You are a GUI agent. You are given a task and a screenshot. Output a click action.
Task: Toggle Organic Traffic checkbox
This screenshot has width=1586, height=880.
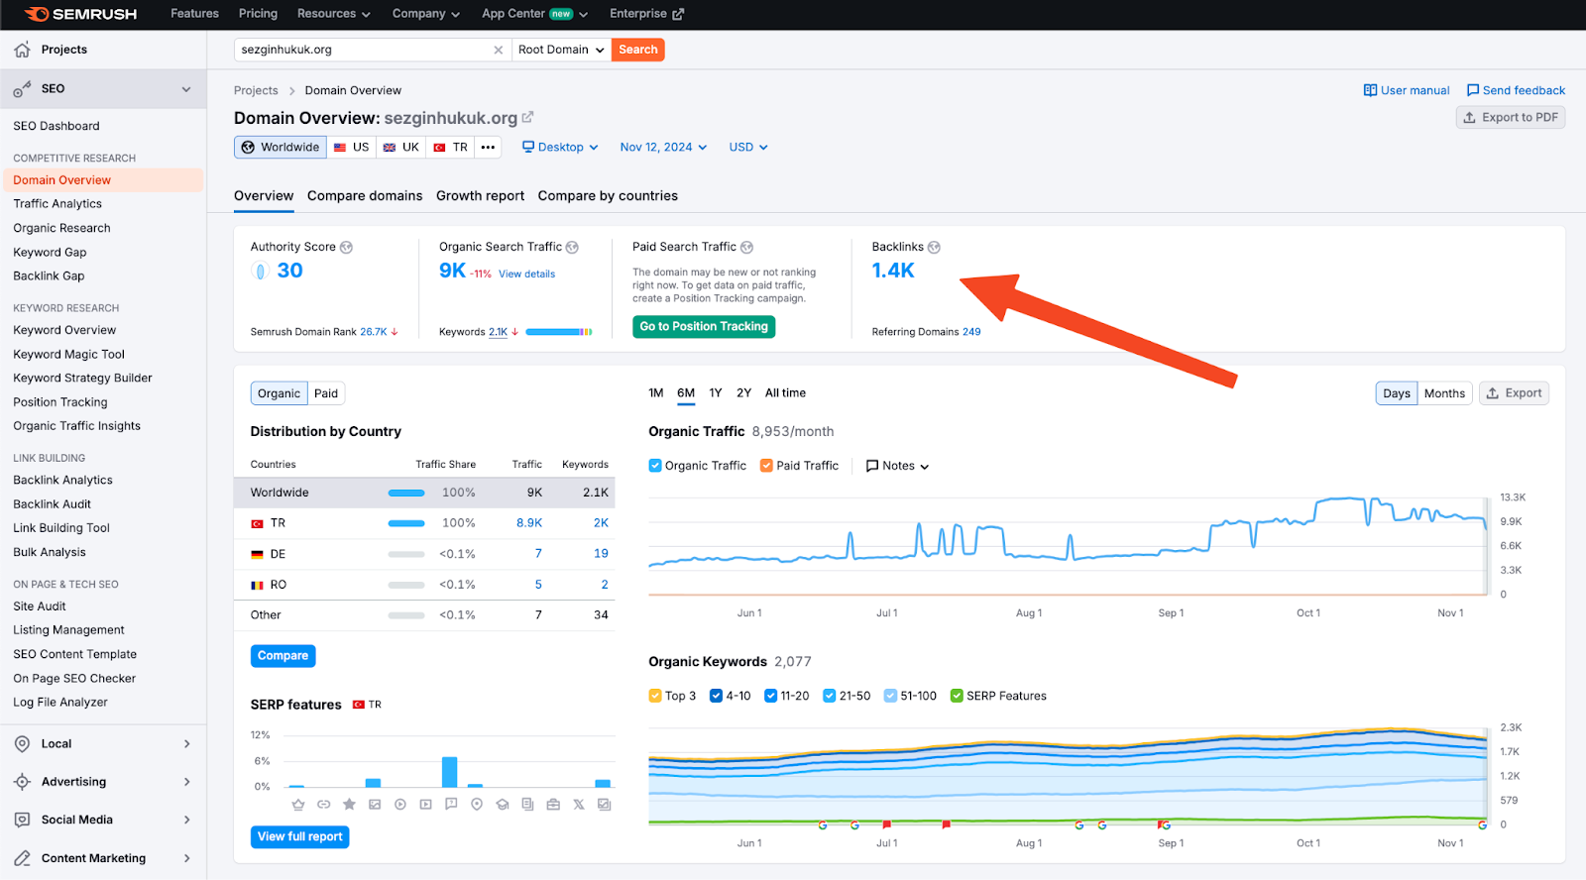pyautogui.click(x=655, y=466)
